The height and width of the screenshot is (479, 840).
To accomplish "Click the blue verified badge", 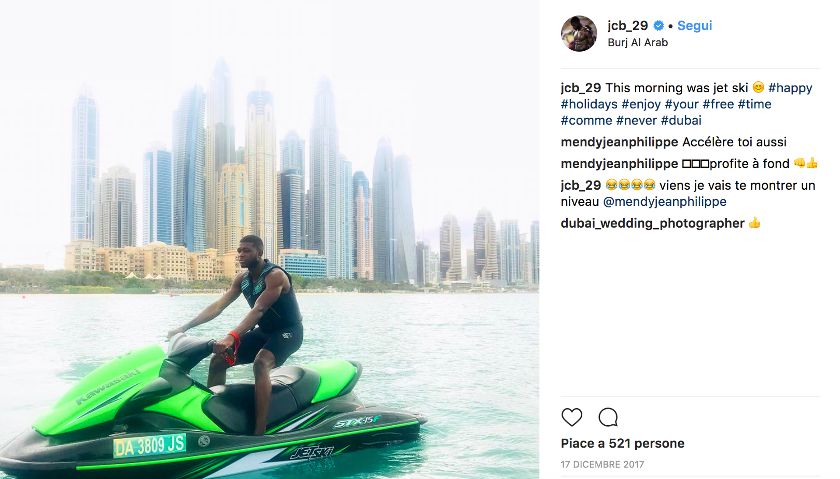I will [658, 26].
